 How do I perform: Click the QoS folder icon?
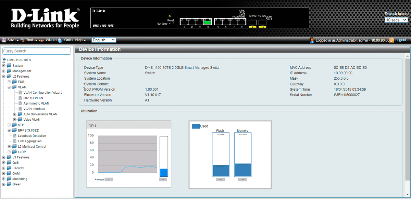9,163
